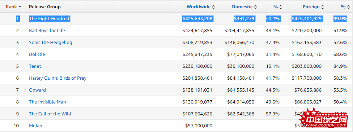Open The Eight Hundred release page

49,19
